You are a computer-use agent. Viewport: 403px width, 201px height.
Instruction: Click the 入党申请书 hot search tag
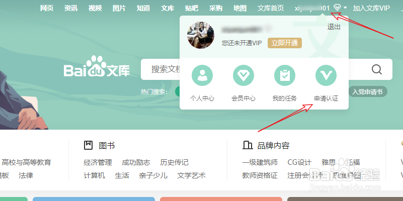pyautogui.click(x=367, y=91)
